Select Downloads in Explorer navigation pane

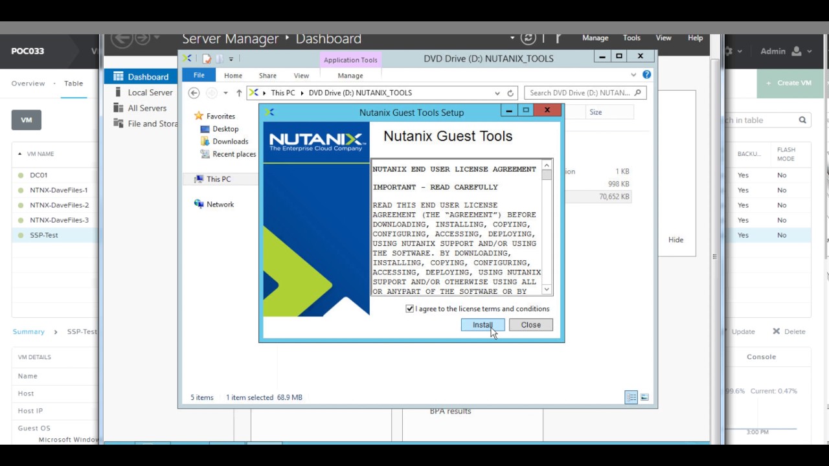click(230, 141)
